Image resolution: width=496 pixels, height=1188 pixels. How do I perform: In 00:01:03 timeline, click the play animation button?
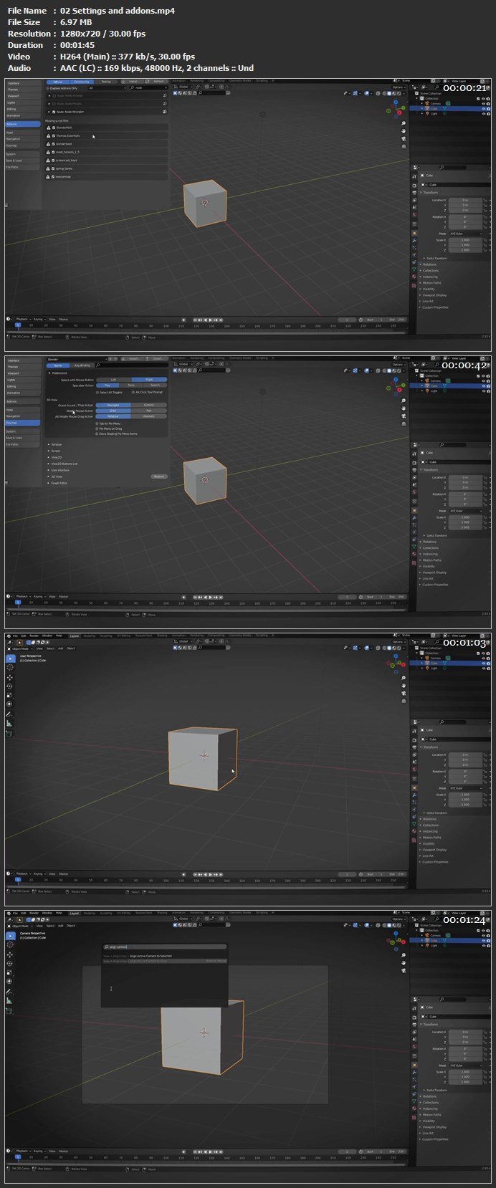point(209,874)
